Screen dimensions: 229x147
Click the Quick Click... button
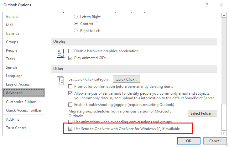(x=126, y=79)
